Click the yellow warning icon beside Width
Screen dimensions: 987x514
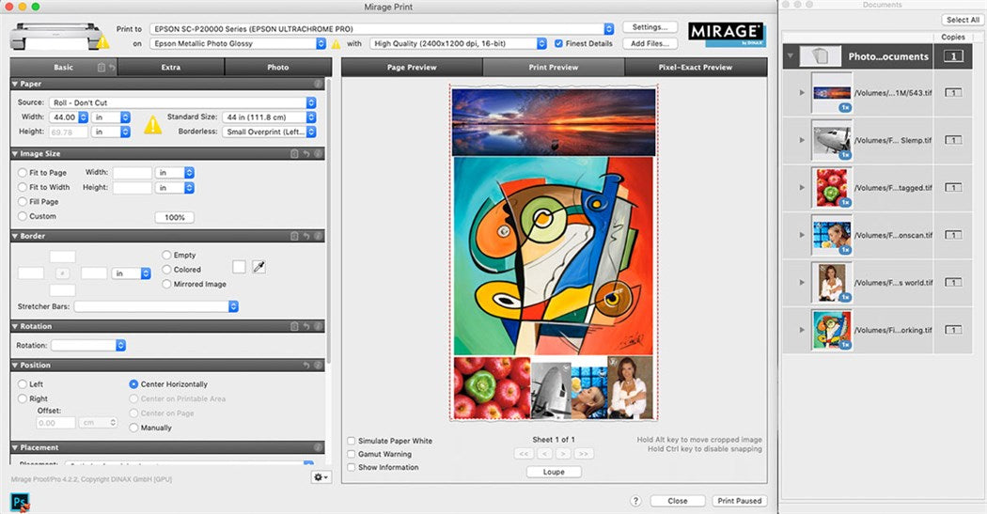pyautogui.click(x=152, y=124)
